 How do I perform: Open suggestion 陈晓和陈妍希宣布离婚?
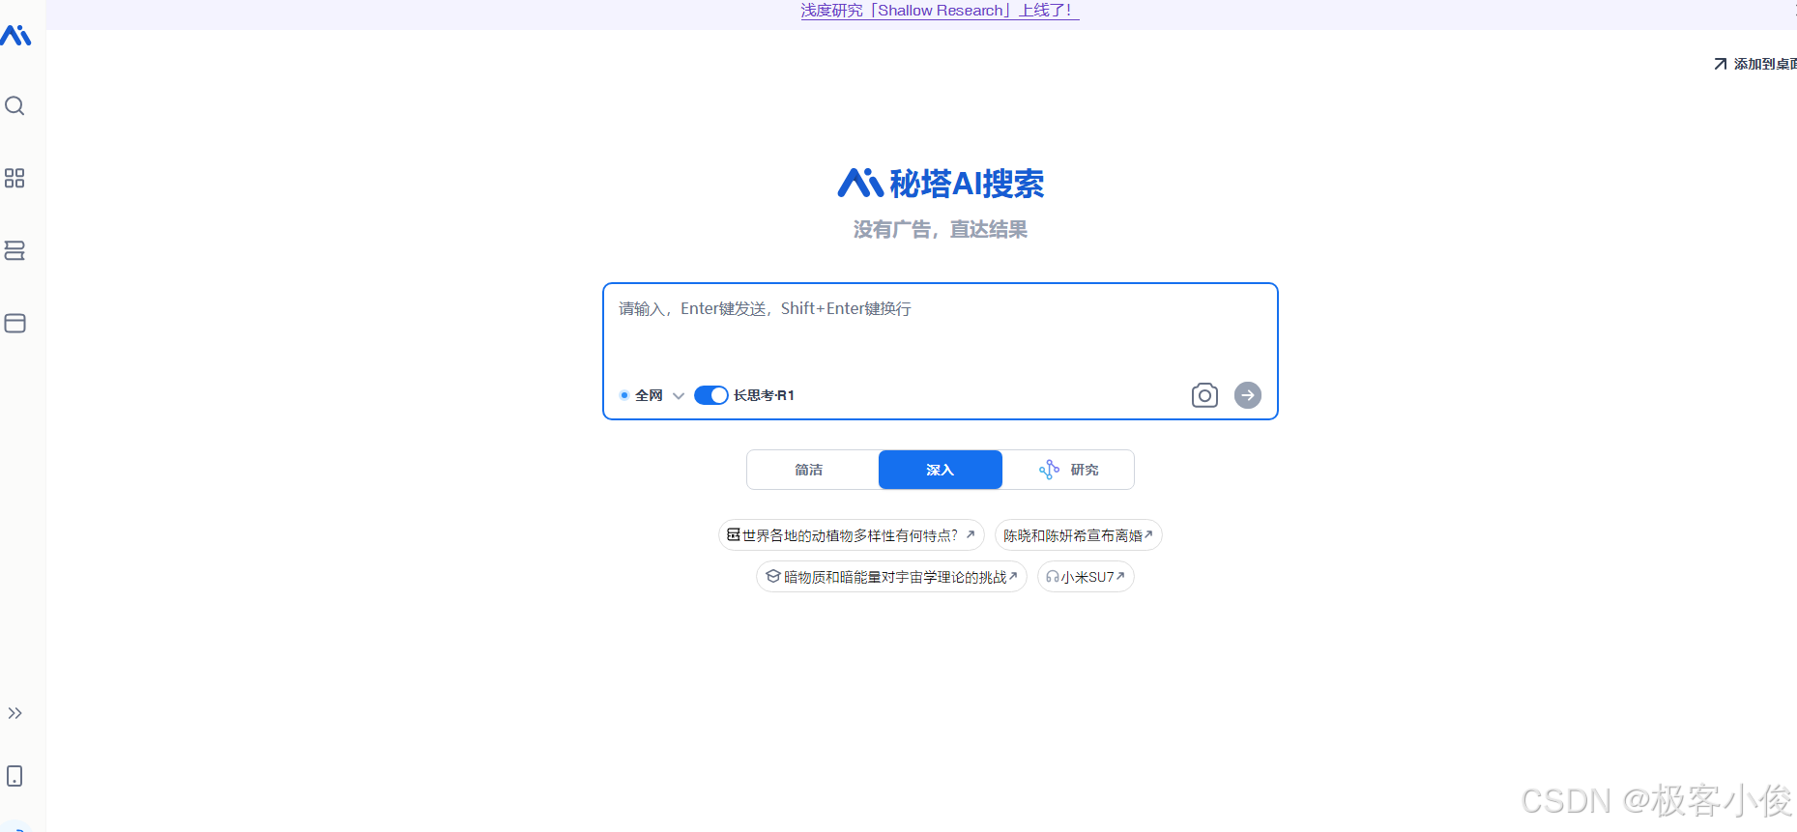pos(1079,535)
